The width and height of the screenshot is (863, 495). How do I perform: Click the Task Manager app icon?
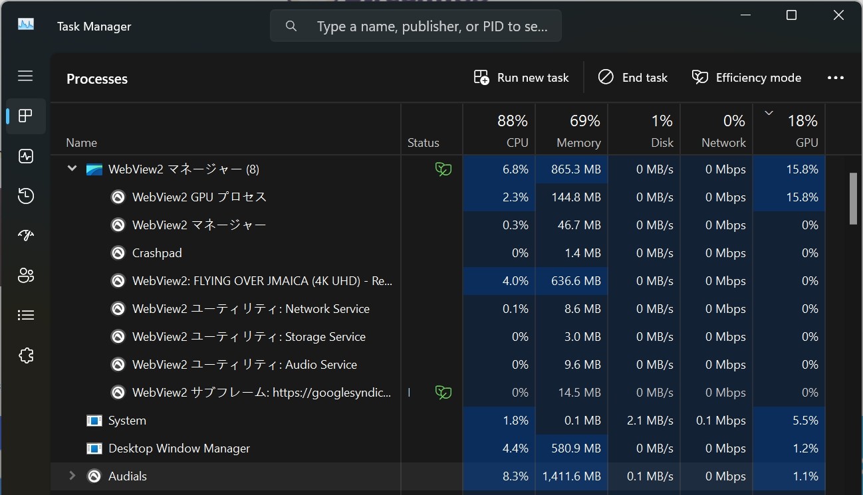pos(26,25)
